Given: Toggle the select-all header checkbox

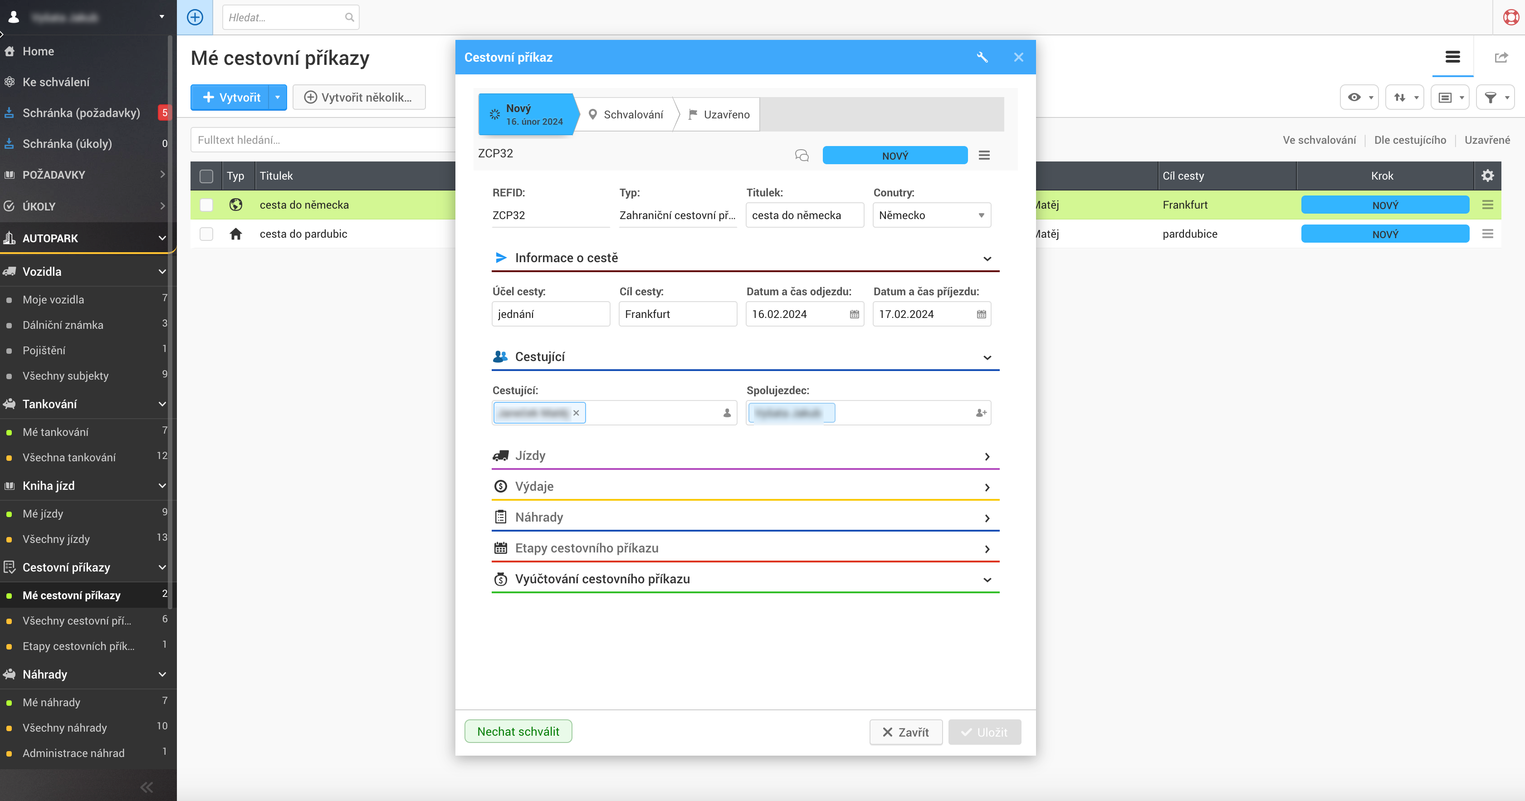Looking at the screenshot, I should (206, 176).
